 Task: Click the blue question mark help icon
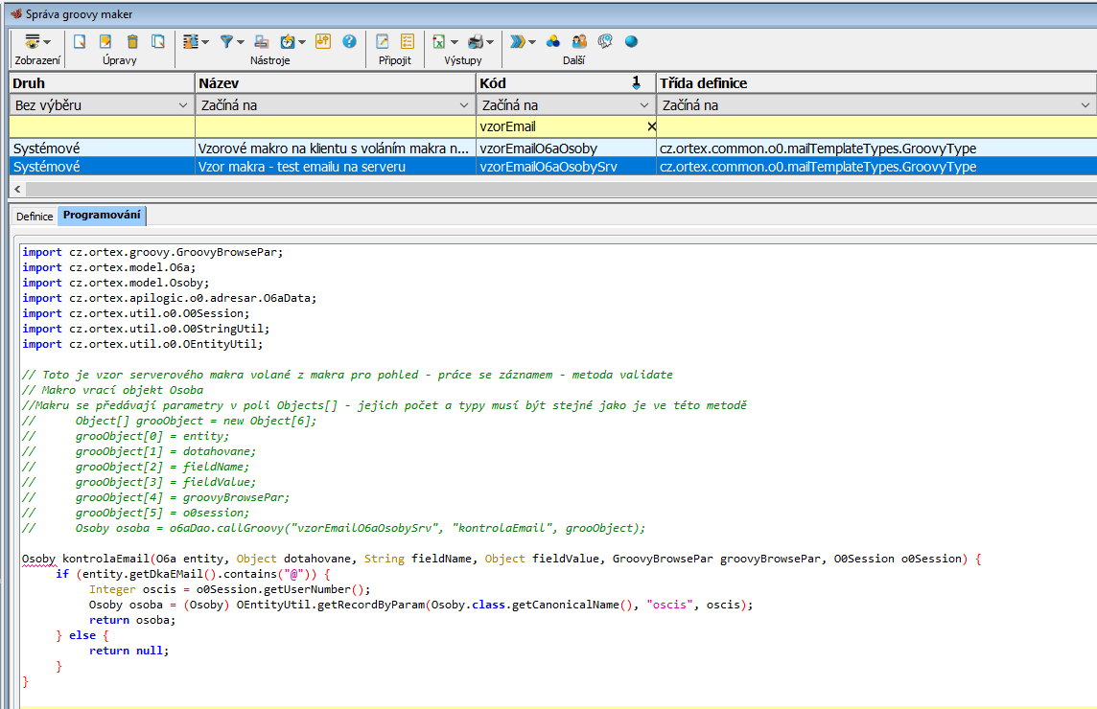349,42
